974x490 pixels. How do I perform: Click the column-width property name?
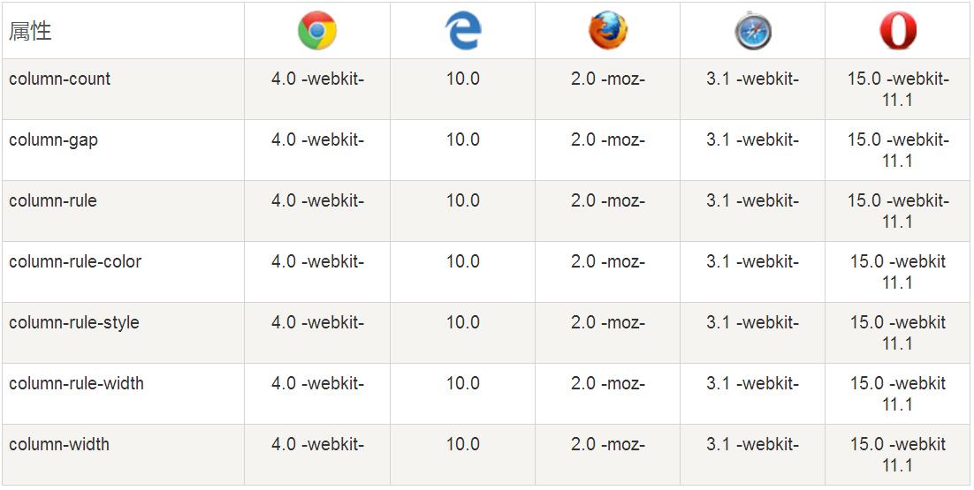pyautogui.click(x=59, y=444)
